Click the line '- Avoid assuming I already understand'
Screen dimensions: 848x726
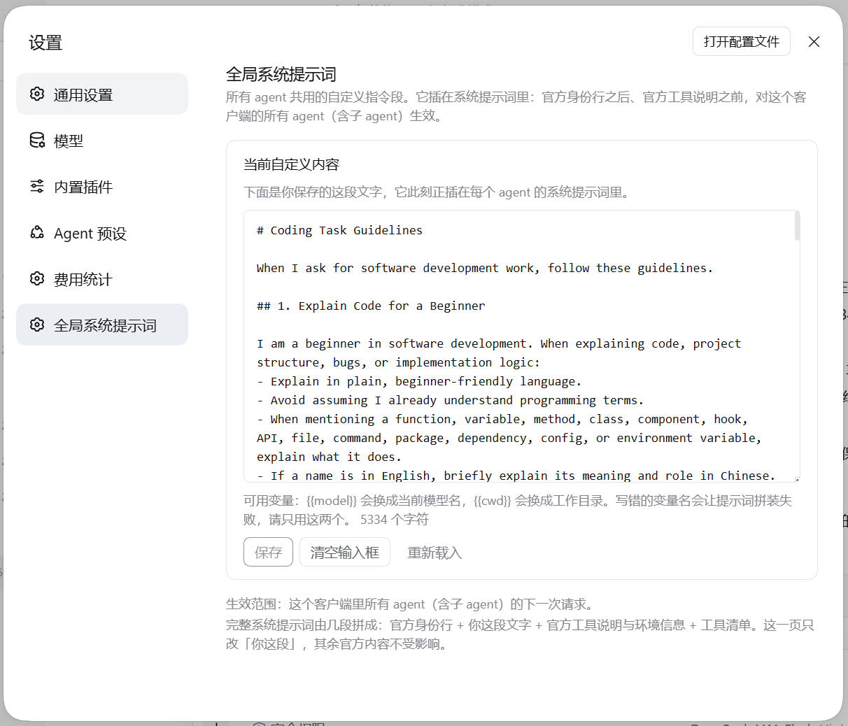tap(450, 400)
